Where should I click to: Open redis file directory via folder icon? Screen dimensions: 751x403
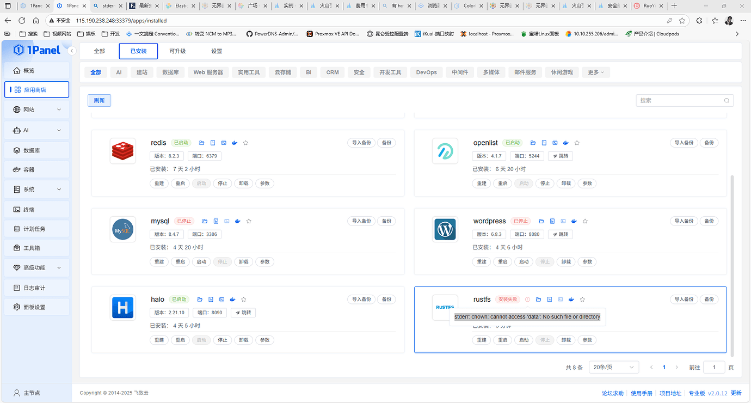point(201,143)
